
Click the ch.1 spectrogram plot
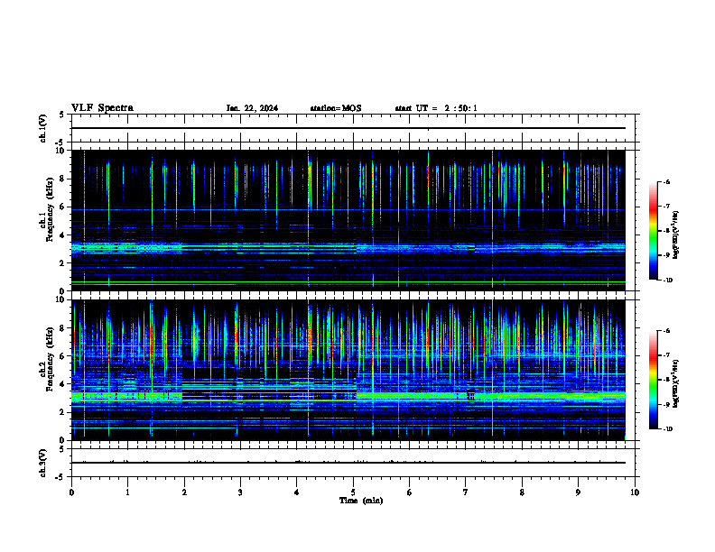pos(348,220)
